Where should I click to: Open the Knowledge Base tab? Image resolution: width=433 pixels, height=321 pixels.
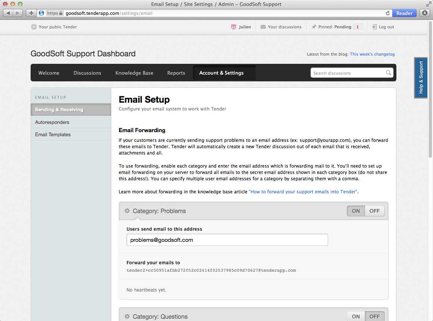click(x=134, y=73)
